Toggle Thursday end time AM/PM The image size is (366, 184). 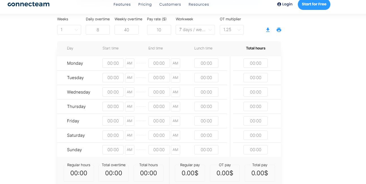pyautogui.click(x=175, y=107)
